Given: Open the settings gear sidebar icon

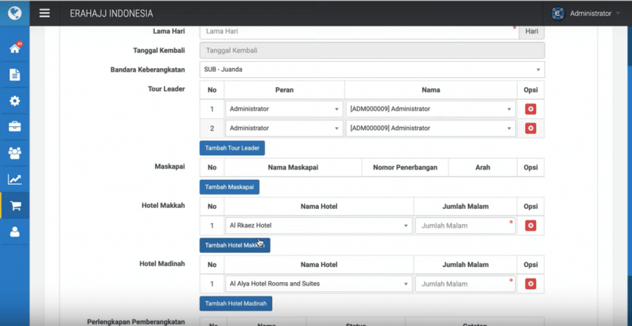Looking at the screenshot, I should pyautogui.click(x=15, y=101).
